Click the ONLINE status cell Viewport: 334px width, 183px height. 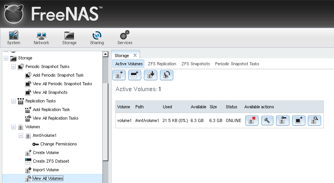(x=233, y=120)
